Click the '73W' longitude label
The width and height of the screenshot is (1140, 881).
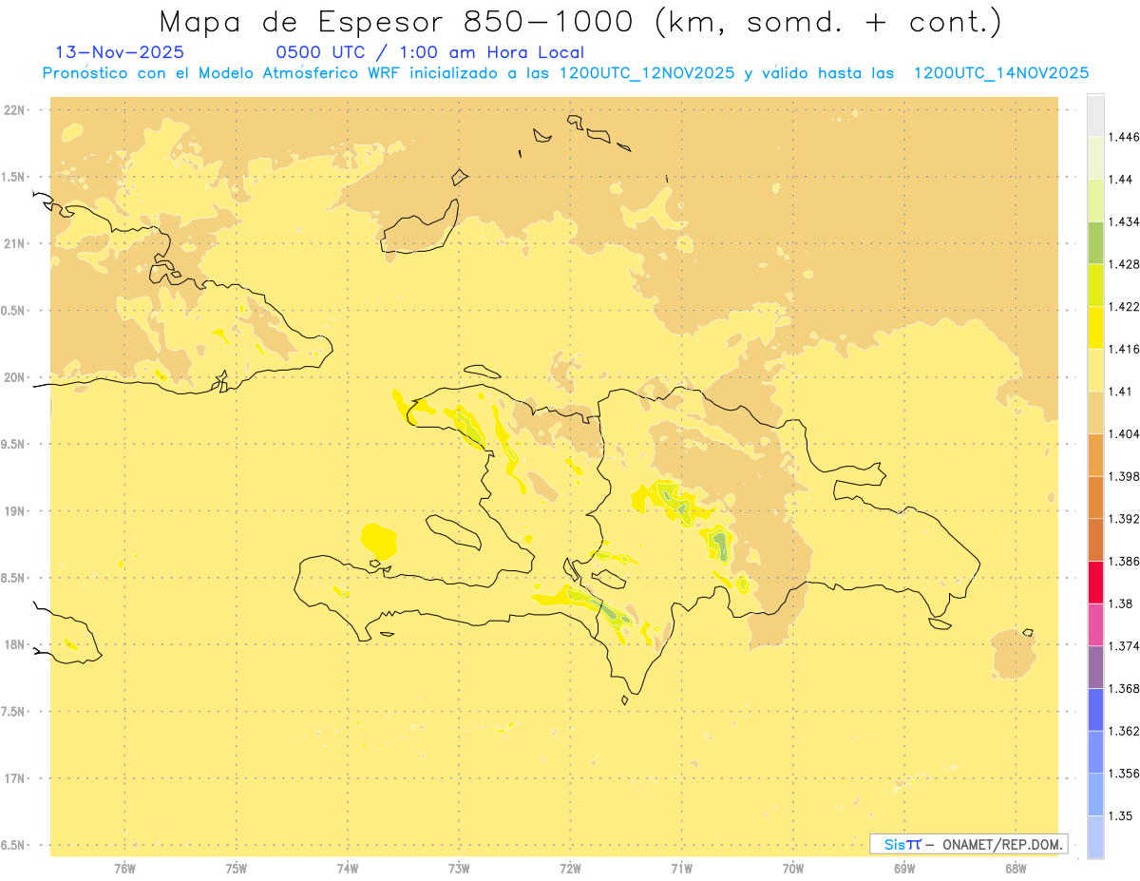(459, 868)
